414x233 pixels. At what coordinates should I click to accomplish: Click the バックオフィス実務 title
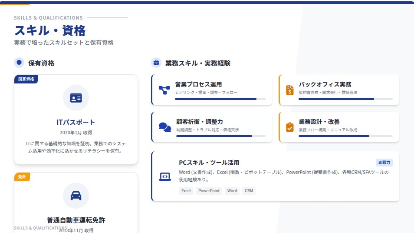coord(325,84)
